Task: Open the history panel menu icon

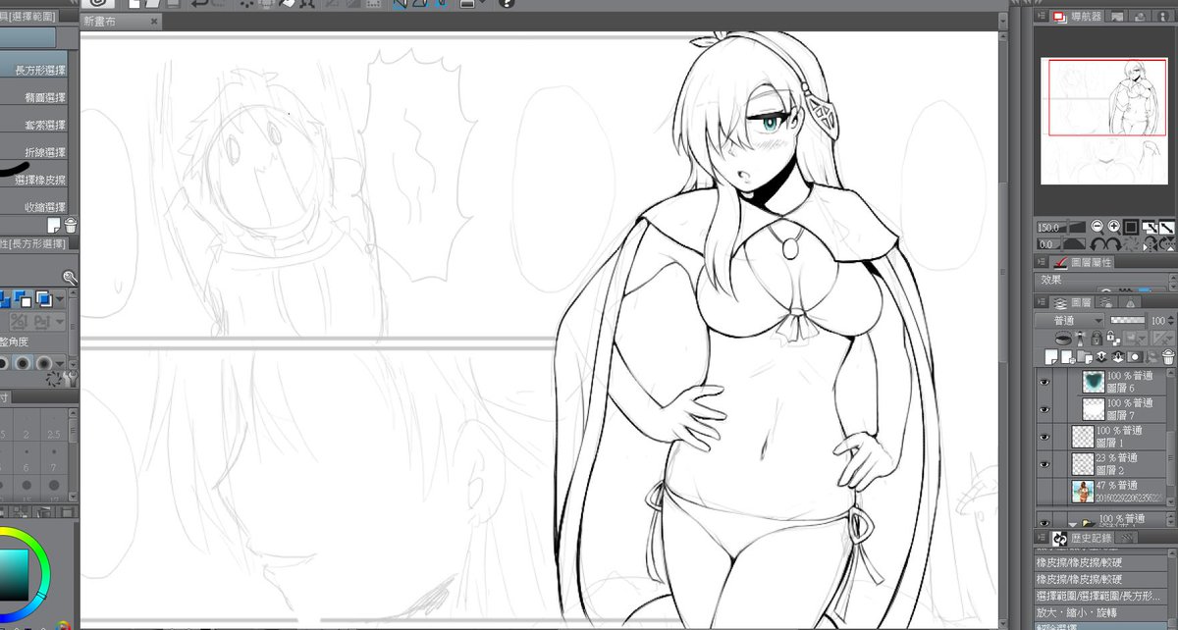Action: click(1043, 539)
